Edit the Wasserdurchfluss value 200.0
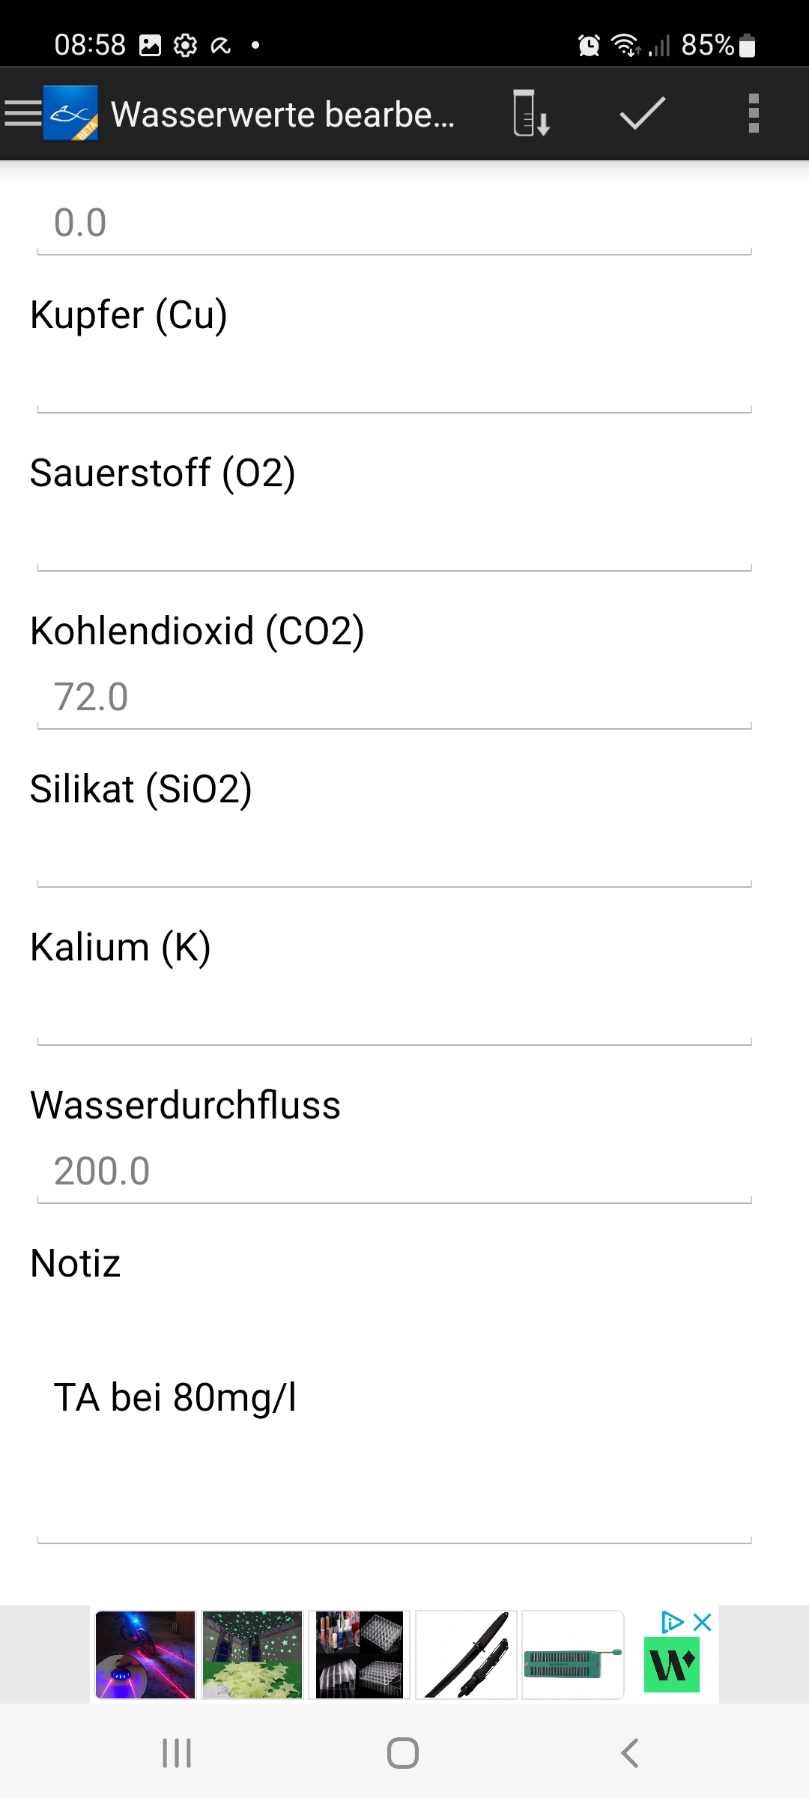Screen dimensions: 809x1798 click(x=394, y=1172)
